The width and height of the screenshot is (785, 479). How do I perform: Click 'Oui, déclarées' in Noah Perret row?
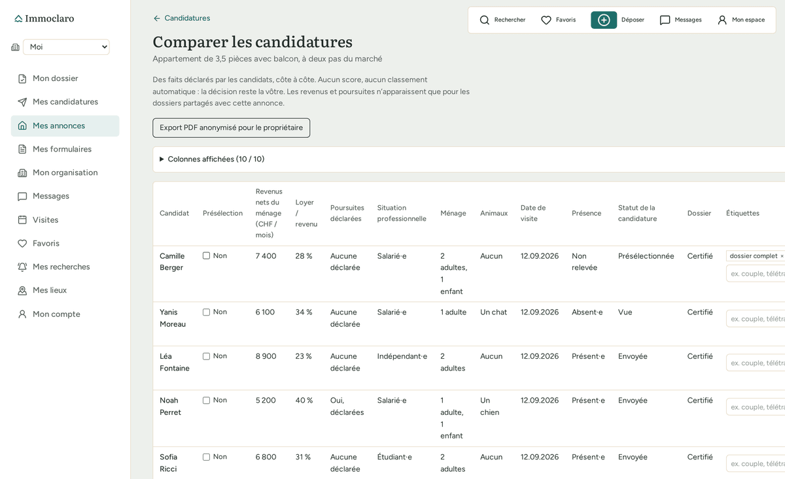coord(347,406)
